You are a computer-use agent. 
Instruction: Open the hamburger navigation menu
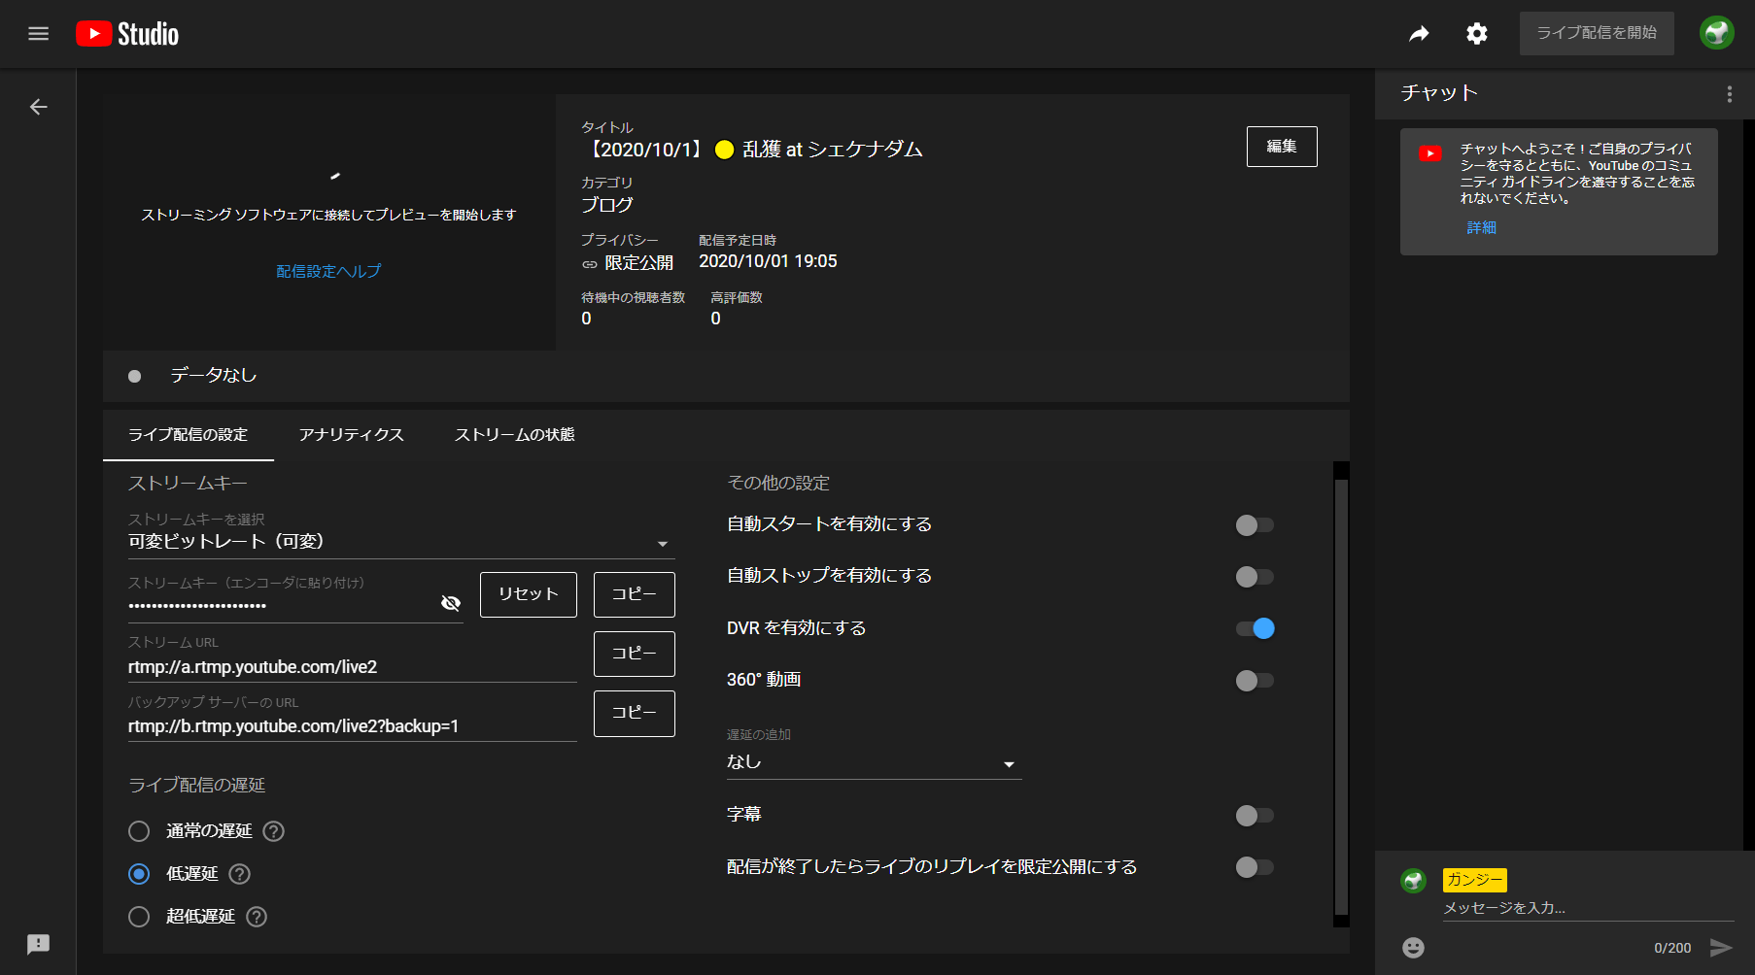tap(39, 34)
